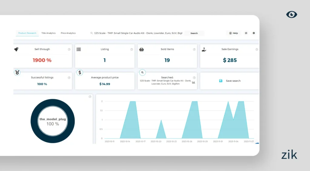Open the list menu icon beside Help
Viewport: 310px width, 171px height.
[246, 33]
